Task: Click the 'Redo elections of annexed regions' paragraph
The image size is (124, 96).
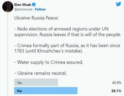Action: coord(68,32)
